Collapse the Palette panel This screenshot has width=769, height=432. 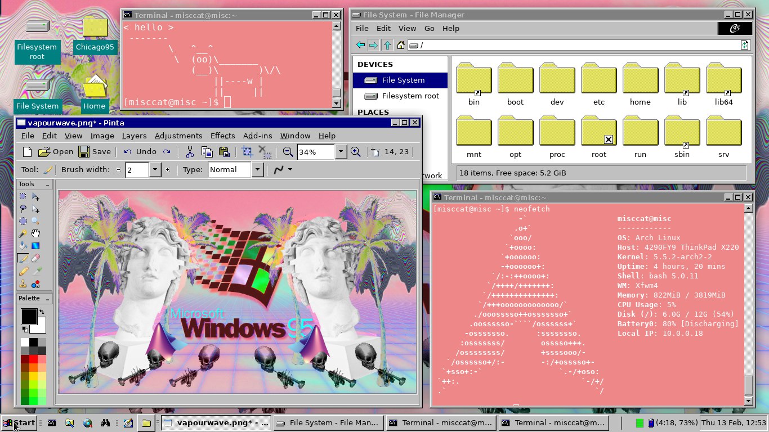(x=47, y=299)
